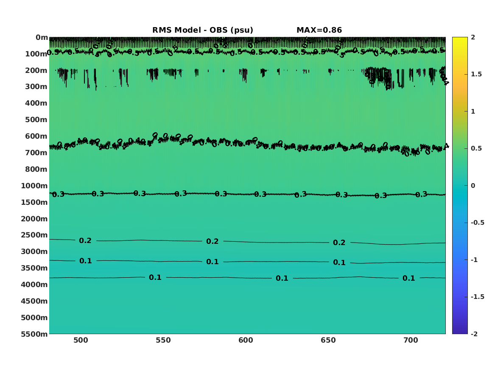Click the colorbar tick label '-1.5'
Screen dimensions: 495x371
click(x=477, y=296)
